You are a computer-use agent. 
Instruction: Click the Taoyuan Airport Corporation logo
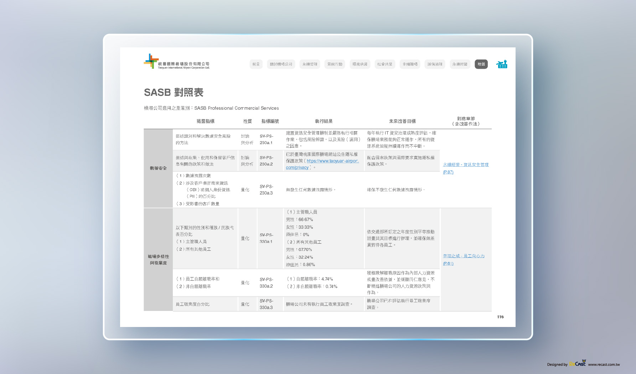pos(176,62)
